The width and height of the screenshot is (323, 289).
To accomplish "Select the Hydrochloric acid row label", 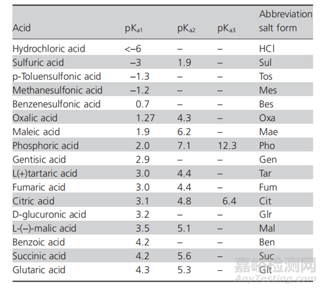I will pyautogui.click(x=49, y=49).
